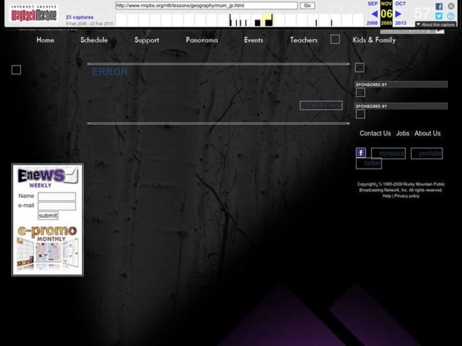This screenshot has height=346, width=462.
Task: Click the enews submit button
Action: point(48,215)
